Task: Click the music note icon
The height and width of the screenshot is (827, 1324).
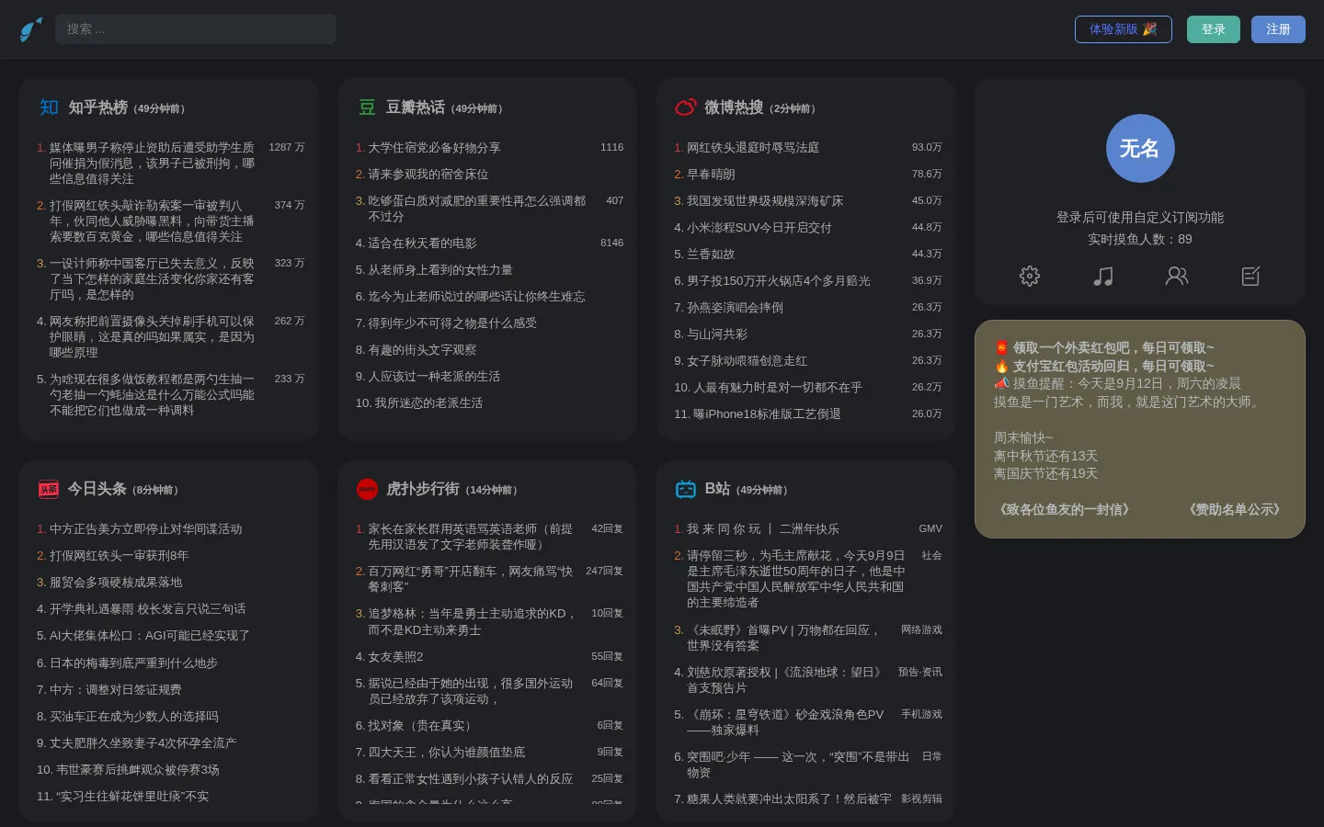Action: click(x=1103, y=276)
